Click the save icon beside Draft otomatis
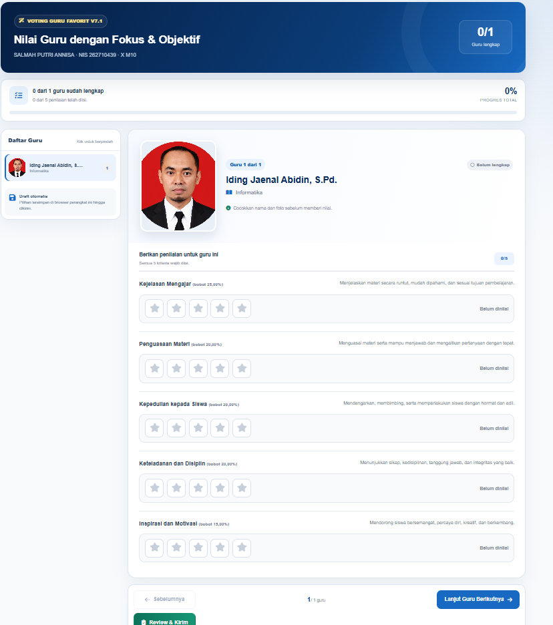The width and height of the screenshot is (553, 625). pos(13,198)
